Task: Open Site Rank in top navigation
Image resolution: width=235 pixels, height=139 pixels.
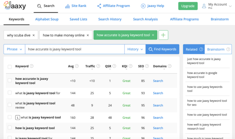Action: click(76, 6)
